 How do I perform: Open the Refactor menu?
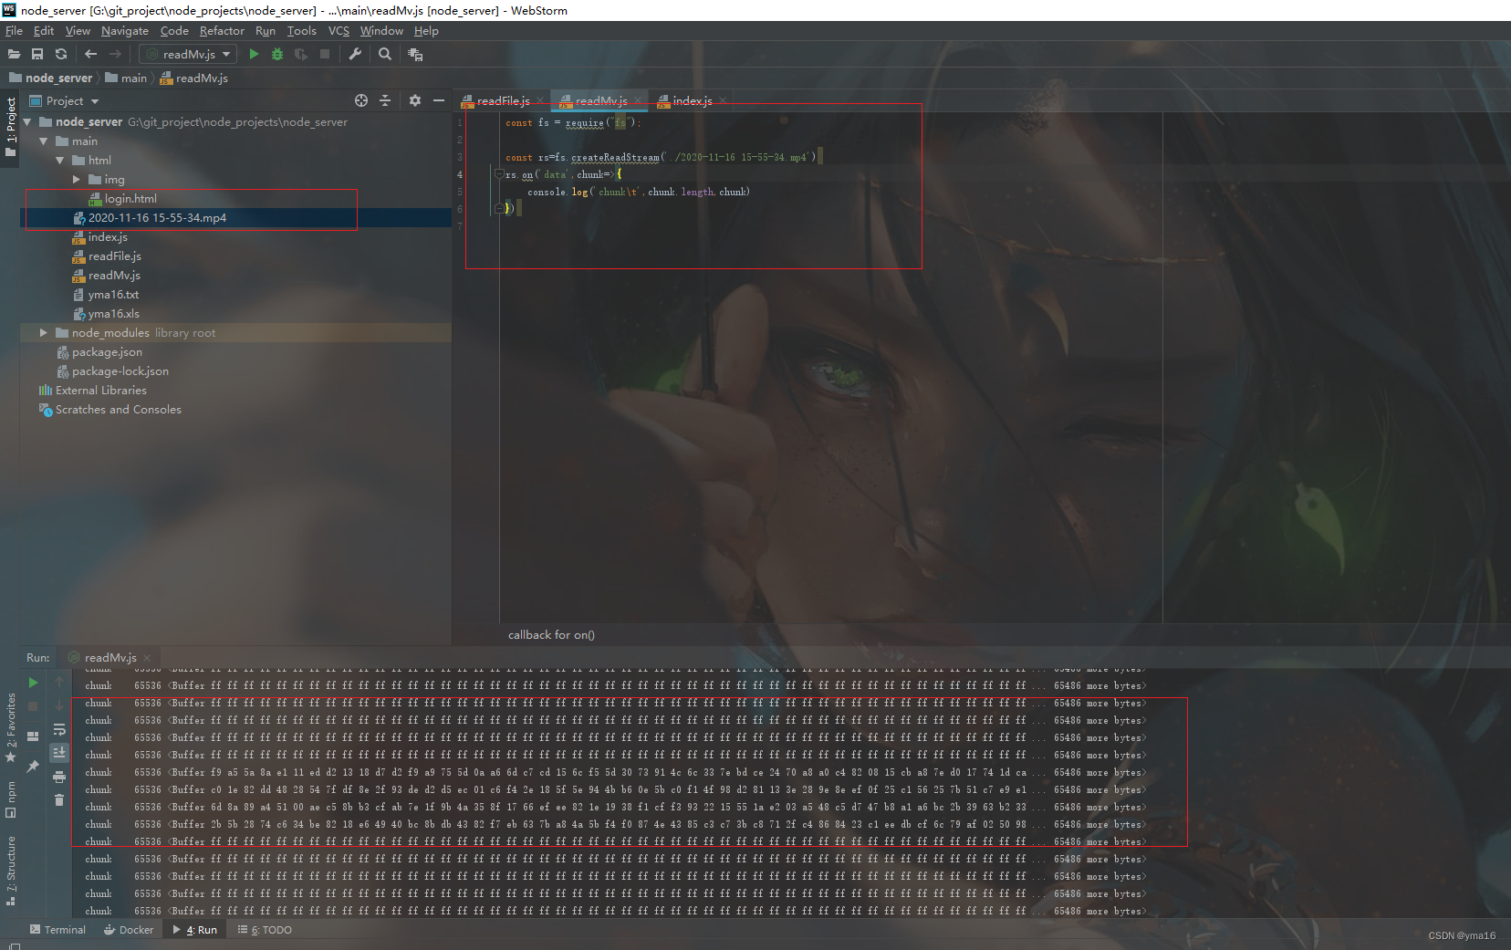[x=222, y=31]
